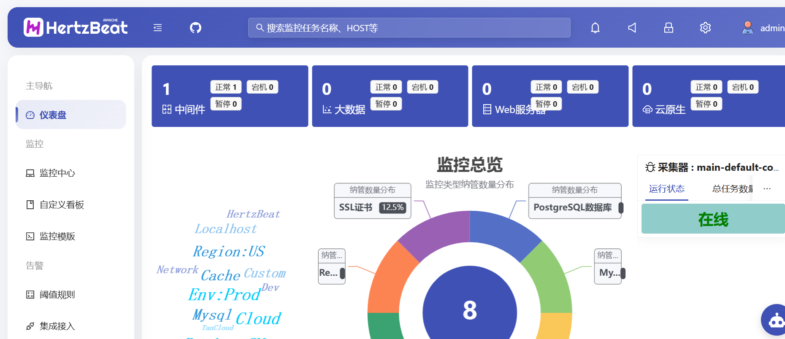Click the 大数据 card title
The image size is (785, 339).
point(350,110)
